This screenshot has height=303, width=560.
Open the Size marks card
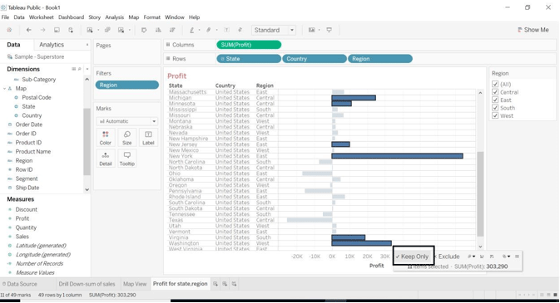coord(126,138)
